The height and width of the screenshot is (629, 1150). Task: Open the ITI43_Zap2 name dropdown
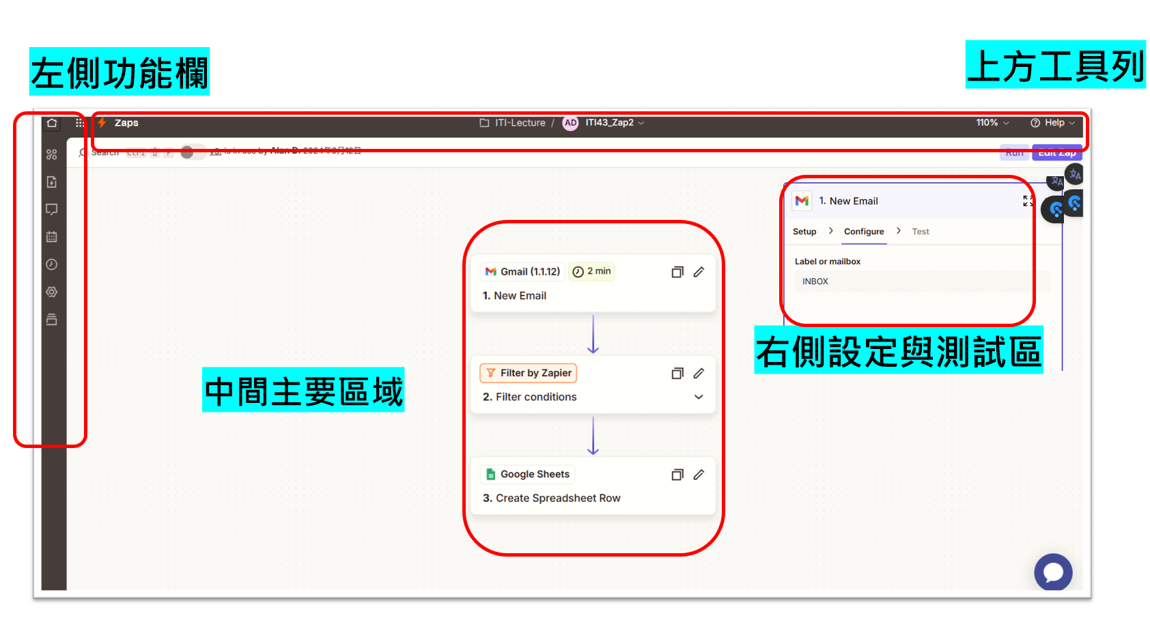[x=614, y=123]
